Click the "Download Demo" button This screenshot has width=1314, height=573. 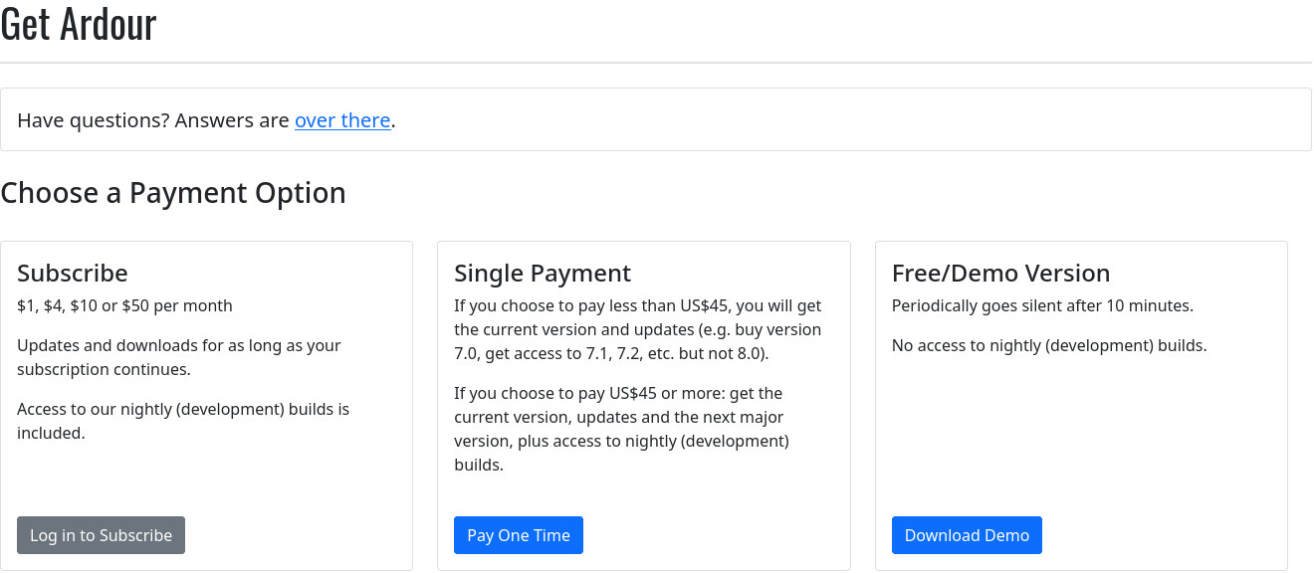pos(967,535)
